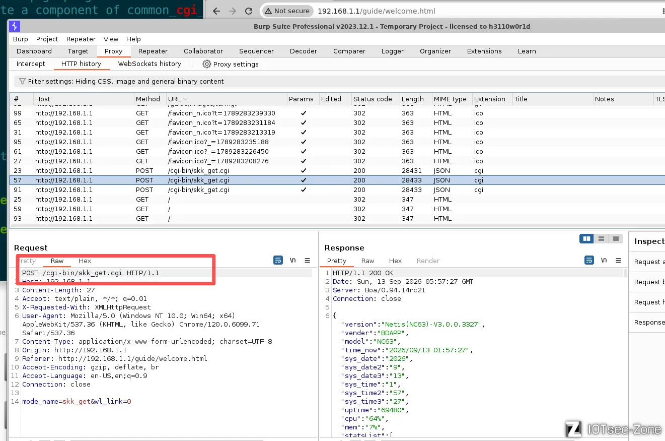Open the Extensions tab
Screen dimensions: 665x441
[484, 51]
